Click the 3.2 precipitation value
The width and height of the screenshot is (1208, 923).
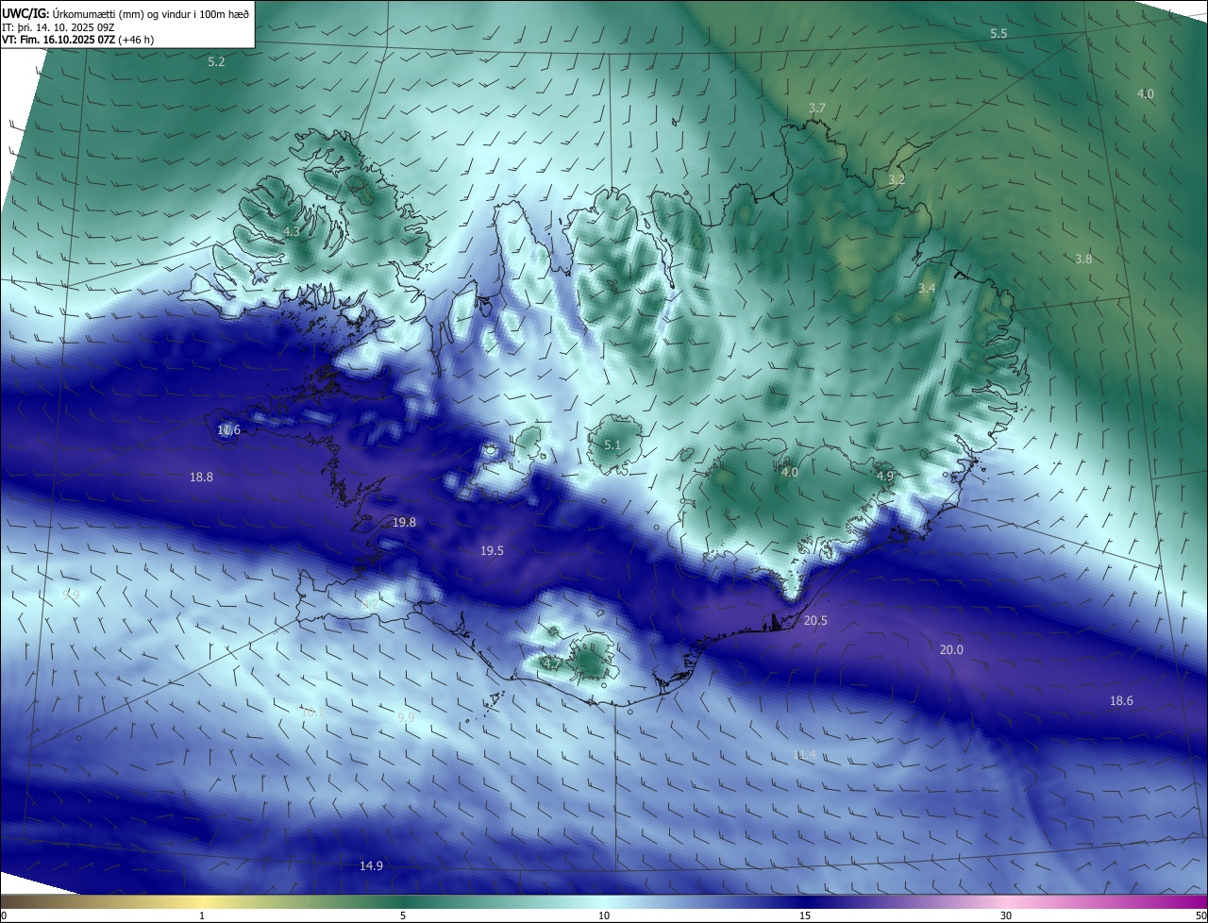click(897, 179)
